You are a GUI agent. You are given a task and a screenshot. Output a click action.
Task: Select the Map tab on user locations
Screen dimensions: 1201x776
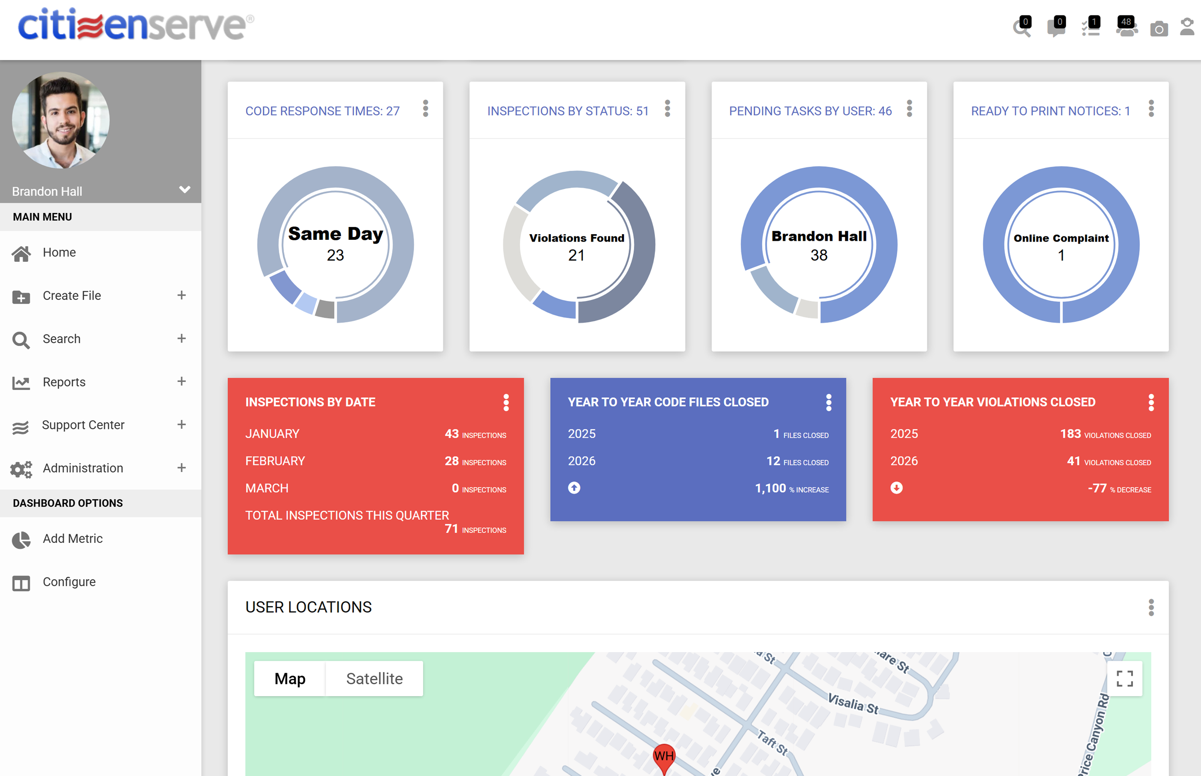click(289, 678)
